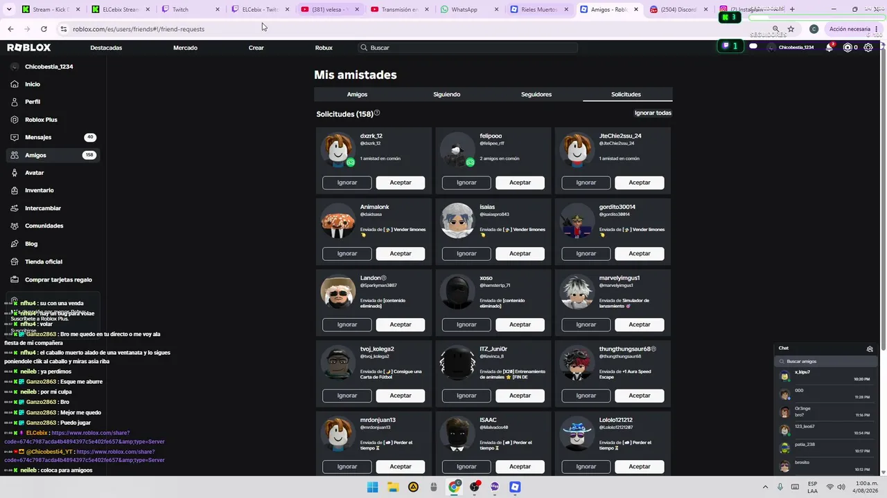This screenshot has height=498, width=887.
Task: Open the Roblox app in the taskbar
Action: (515, 487)
